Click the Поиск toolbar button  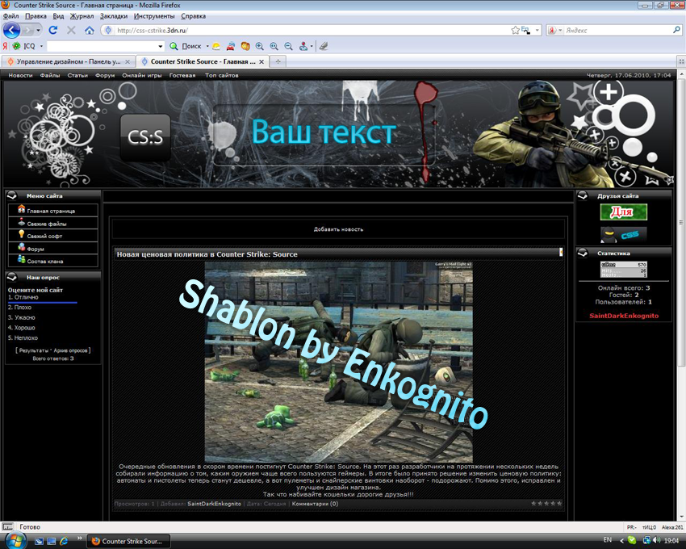[186, 46]
